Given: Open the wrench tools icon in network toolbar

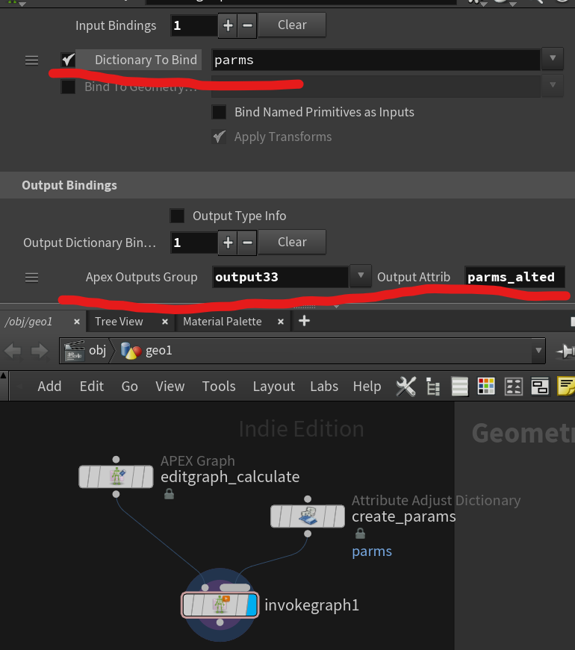Looking at the screenshot, I should tap(406, 386).
